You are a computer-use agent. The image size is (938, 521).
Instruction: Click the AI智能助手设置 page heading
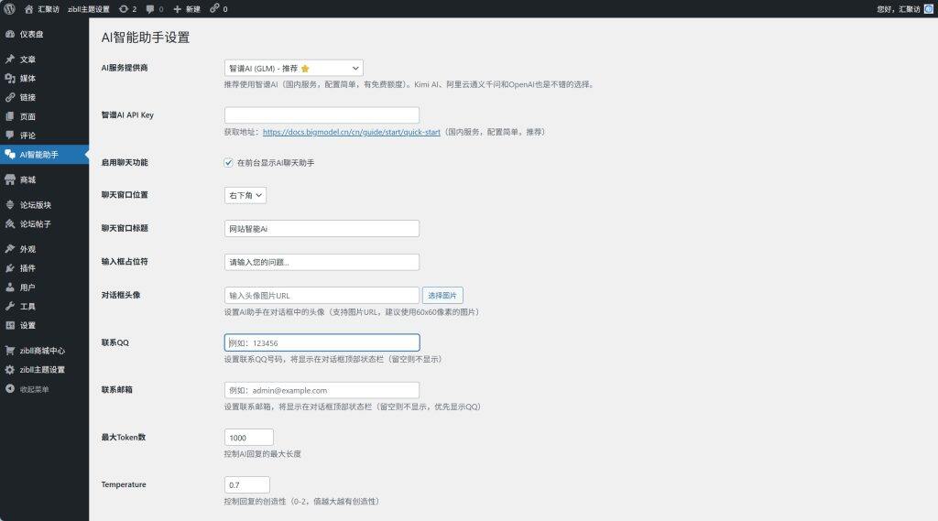(146, 38)
